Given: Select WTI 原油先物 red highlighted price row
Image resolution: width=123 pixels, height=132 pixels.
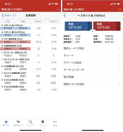Looking at the screenshot, I should [x=15, y=42].
